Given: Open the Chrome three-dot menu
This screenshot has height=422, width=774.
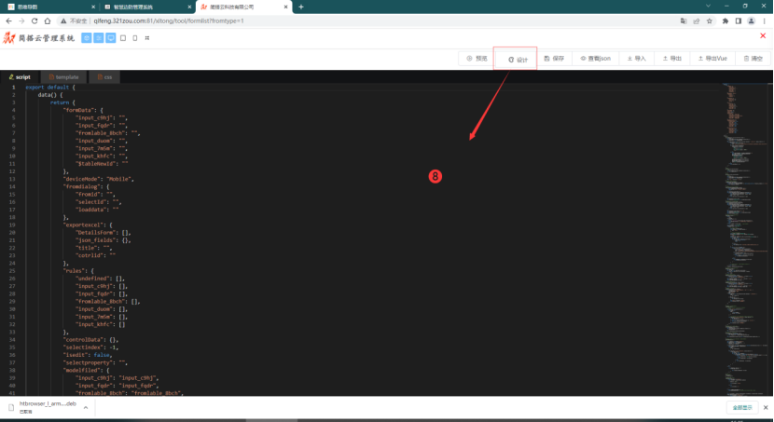Looking at the screenshot, I should coord(765,20).
